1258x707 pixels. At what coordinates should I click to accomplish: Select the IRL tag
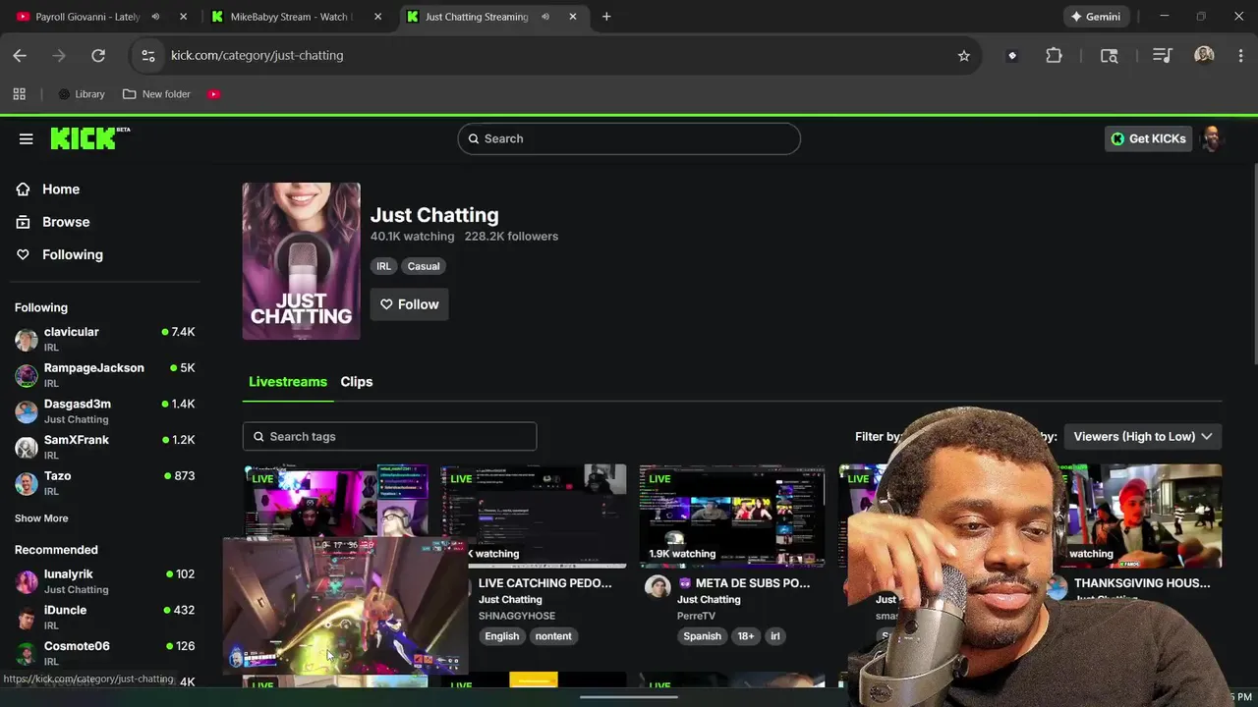[x=383, y=266]
